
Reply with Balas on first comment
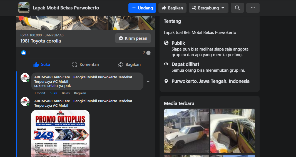point(66,93)
